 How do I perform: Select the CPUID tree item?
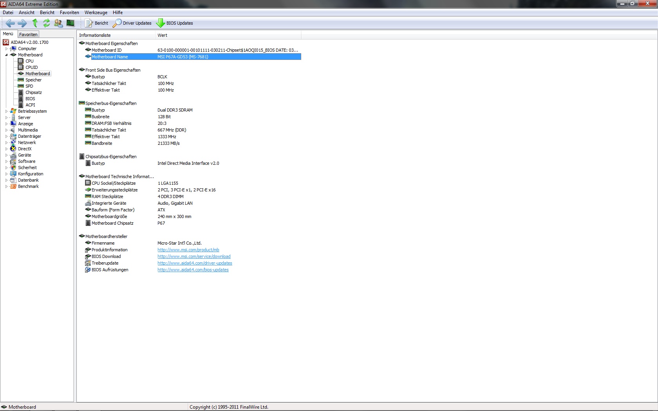coord(31,67)
